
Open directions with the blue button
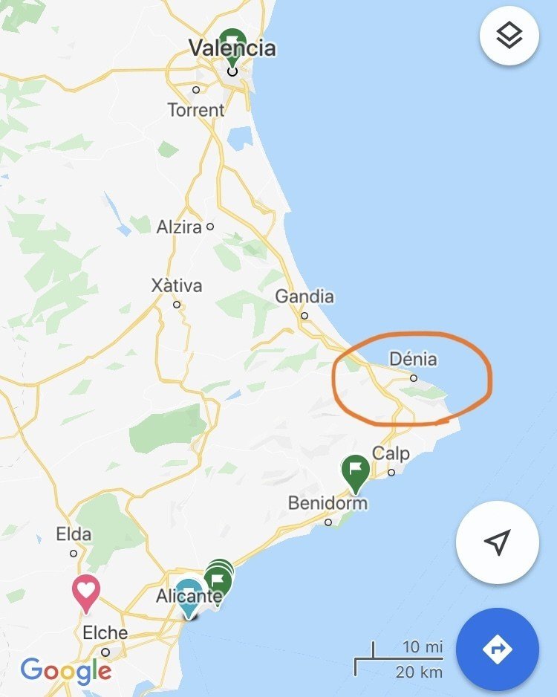click(498, 649)
